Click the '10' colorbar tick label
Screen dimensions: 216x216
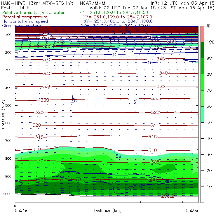(209, 187)
